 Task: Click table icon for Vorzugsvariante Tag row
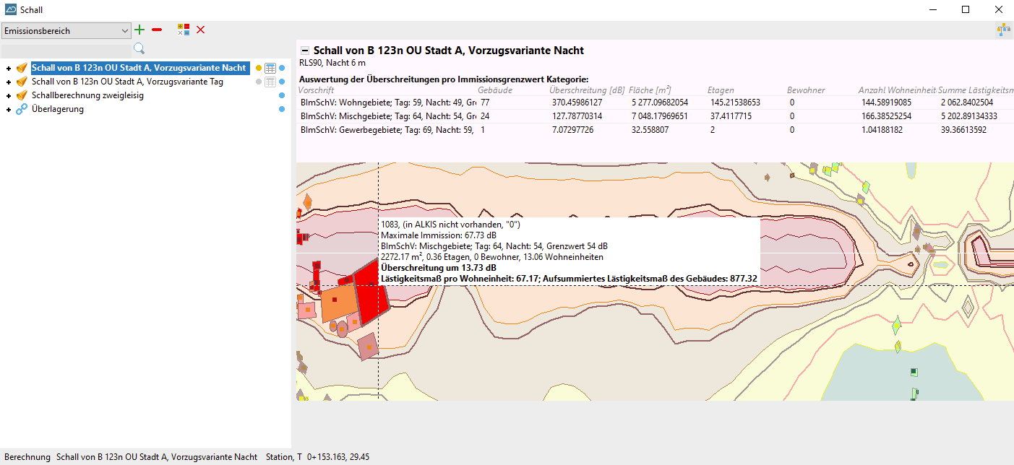(x=270, y=82)
